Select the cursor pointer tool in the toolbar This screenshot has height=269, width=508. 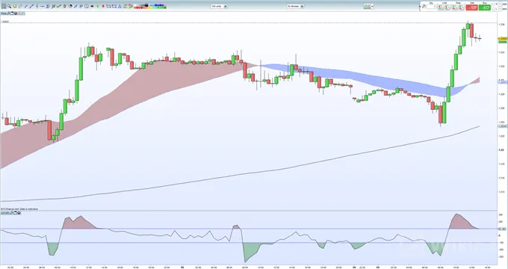[4, 6]
